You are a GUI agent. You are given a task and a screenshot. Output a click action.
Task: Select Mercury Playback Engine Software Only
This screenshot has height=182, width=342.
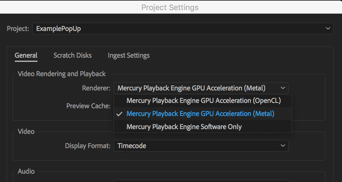coord(184,127)
